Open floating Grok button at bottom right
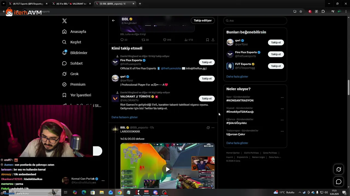350x196 pixels. [339, 170]
